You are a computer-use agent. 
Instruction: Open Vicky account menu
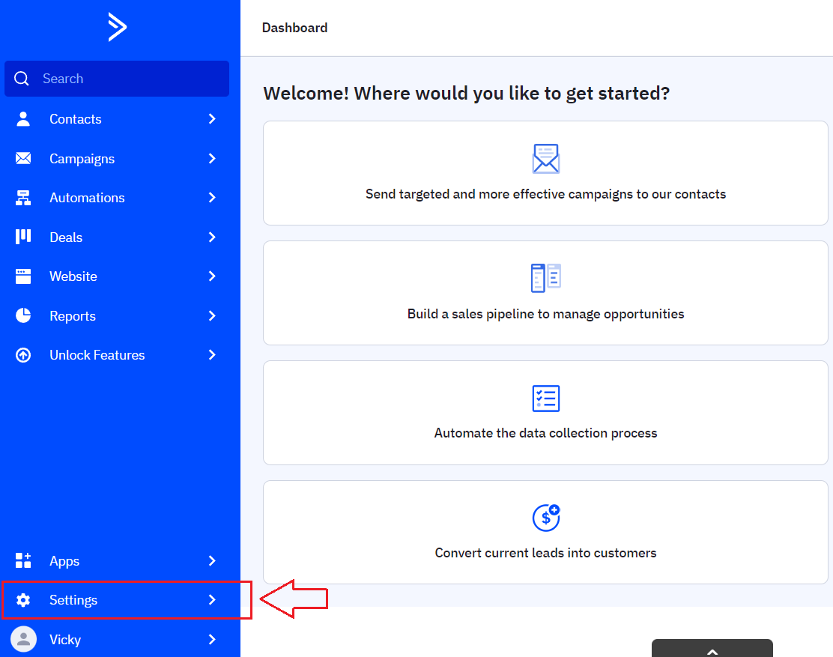pos(117,639)
